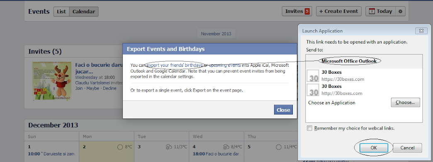The image size is (433, 162).
Task: Click the weather icon on December 3
Action: (x=169, y=147)
